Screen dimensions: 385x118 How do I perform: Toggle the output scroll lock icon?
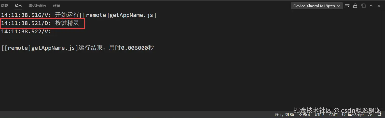(355, 6)
